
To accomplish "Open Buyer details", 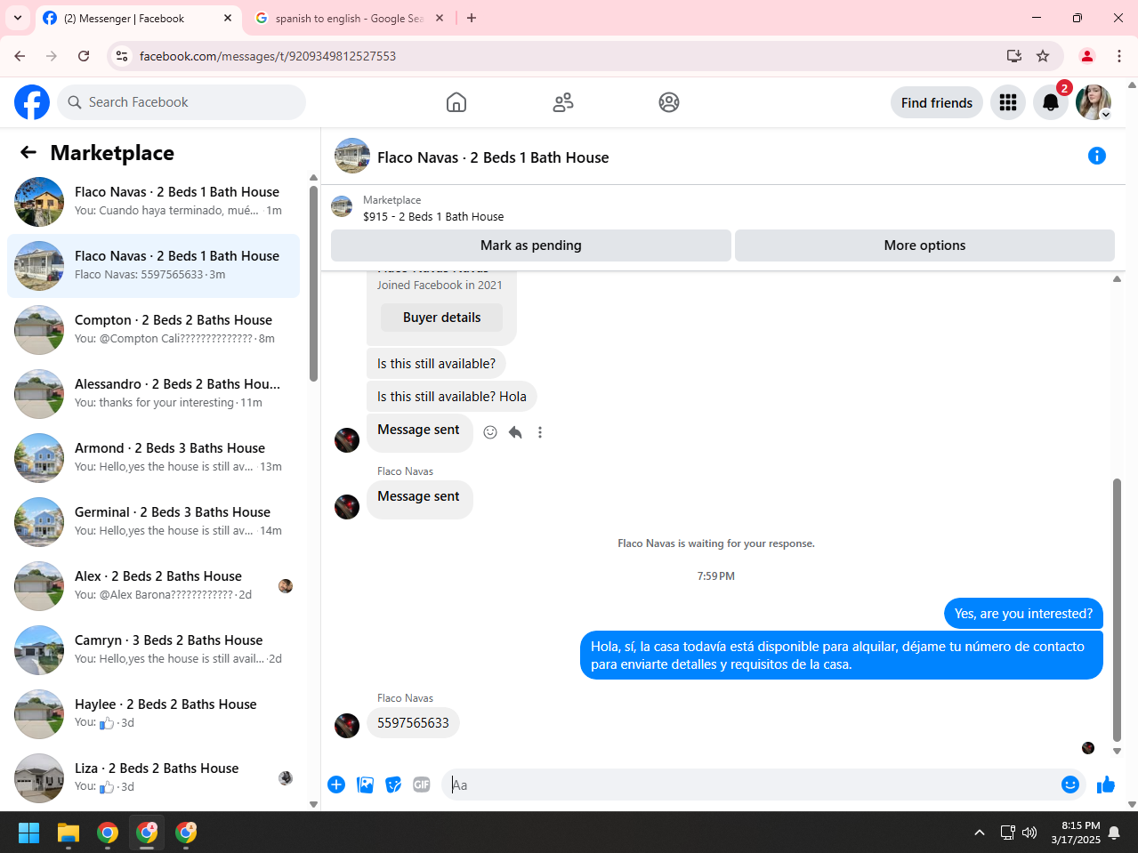I will pyautogui.click(x=441, y=318).
